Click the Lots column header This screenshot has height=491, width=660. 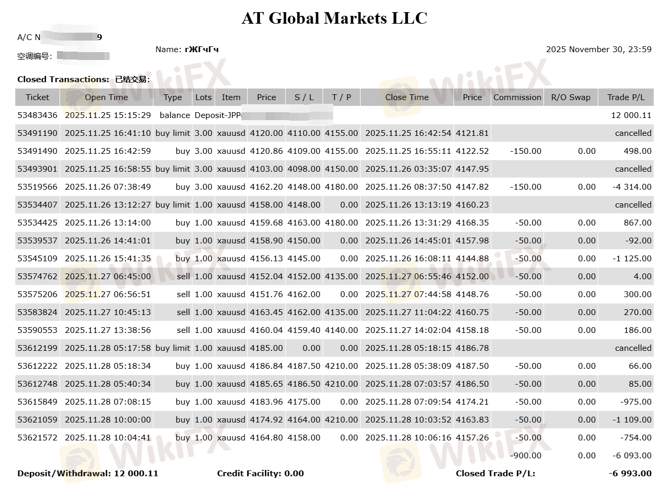pyautogui.click(x=203, y=97)
